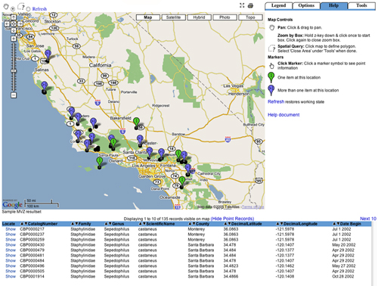Image resolution: width=378 pixels, height=286 pixels.
Task: Sort Family descending with down arrow
Action: (76, 224)
